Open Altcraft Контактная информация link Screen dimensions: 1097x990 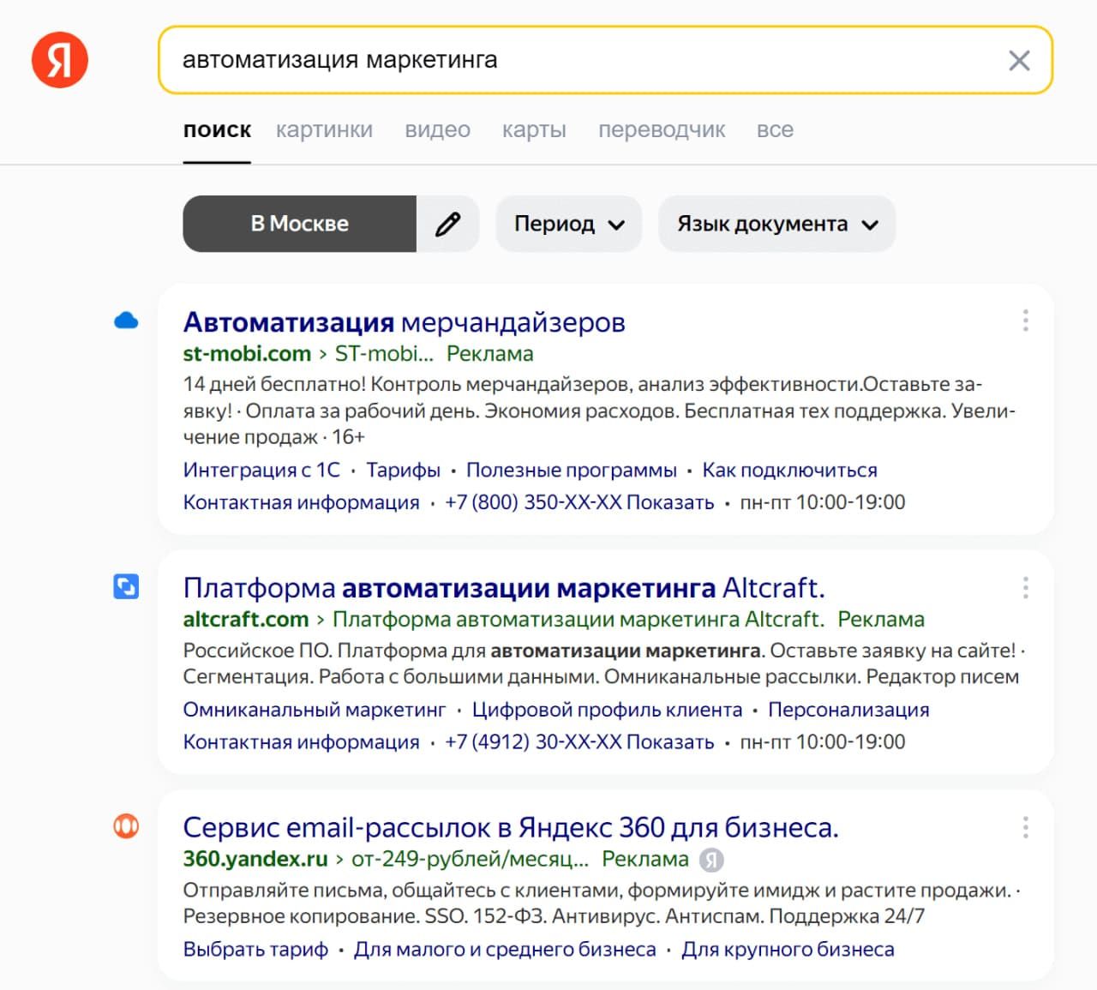[x=301, y=742]
